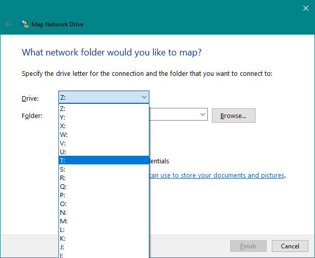This screenshot has width=315, height=258.
Task: Select drive letter O: in the list
Action: [104, 204]
